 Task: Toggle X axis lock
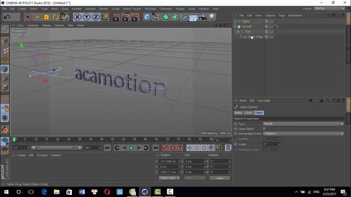[77, 17]
